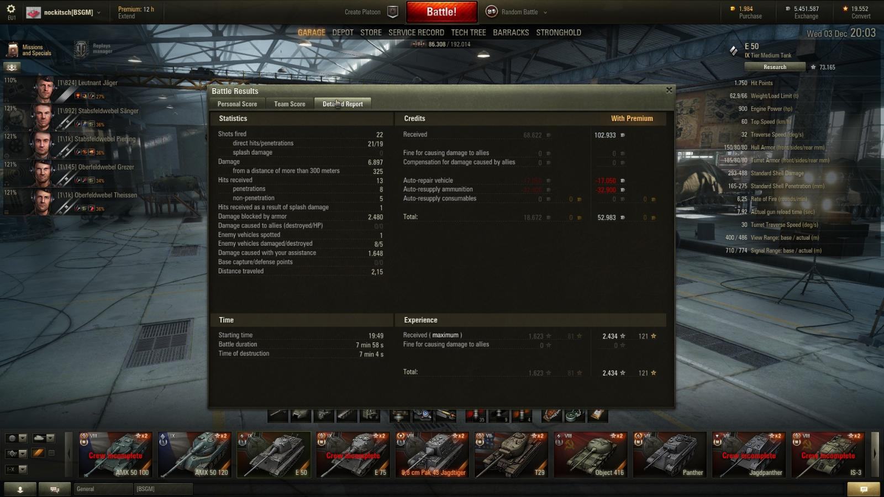
Task: Open the Random Battle mode selector
Action: (516, 12)
